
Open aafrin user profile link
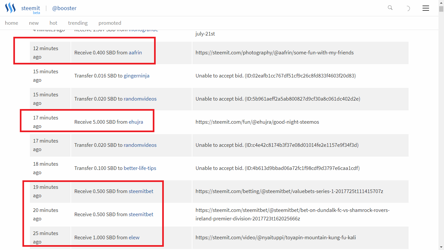(135, 52)
